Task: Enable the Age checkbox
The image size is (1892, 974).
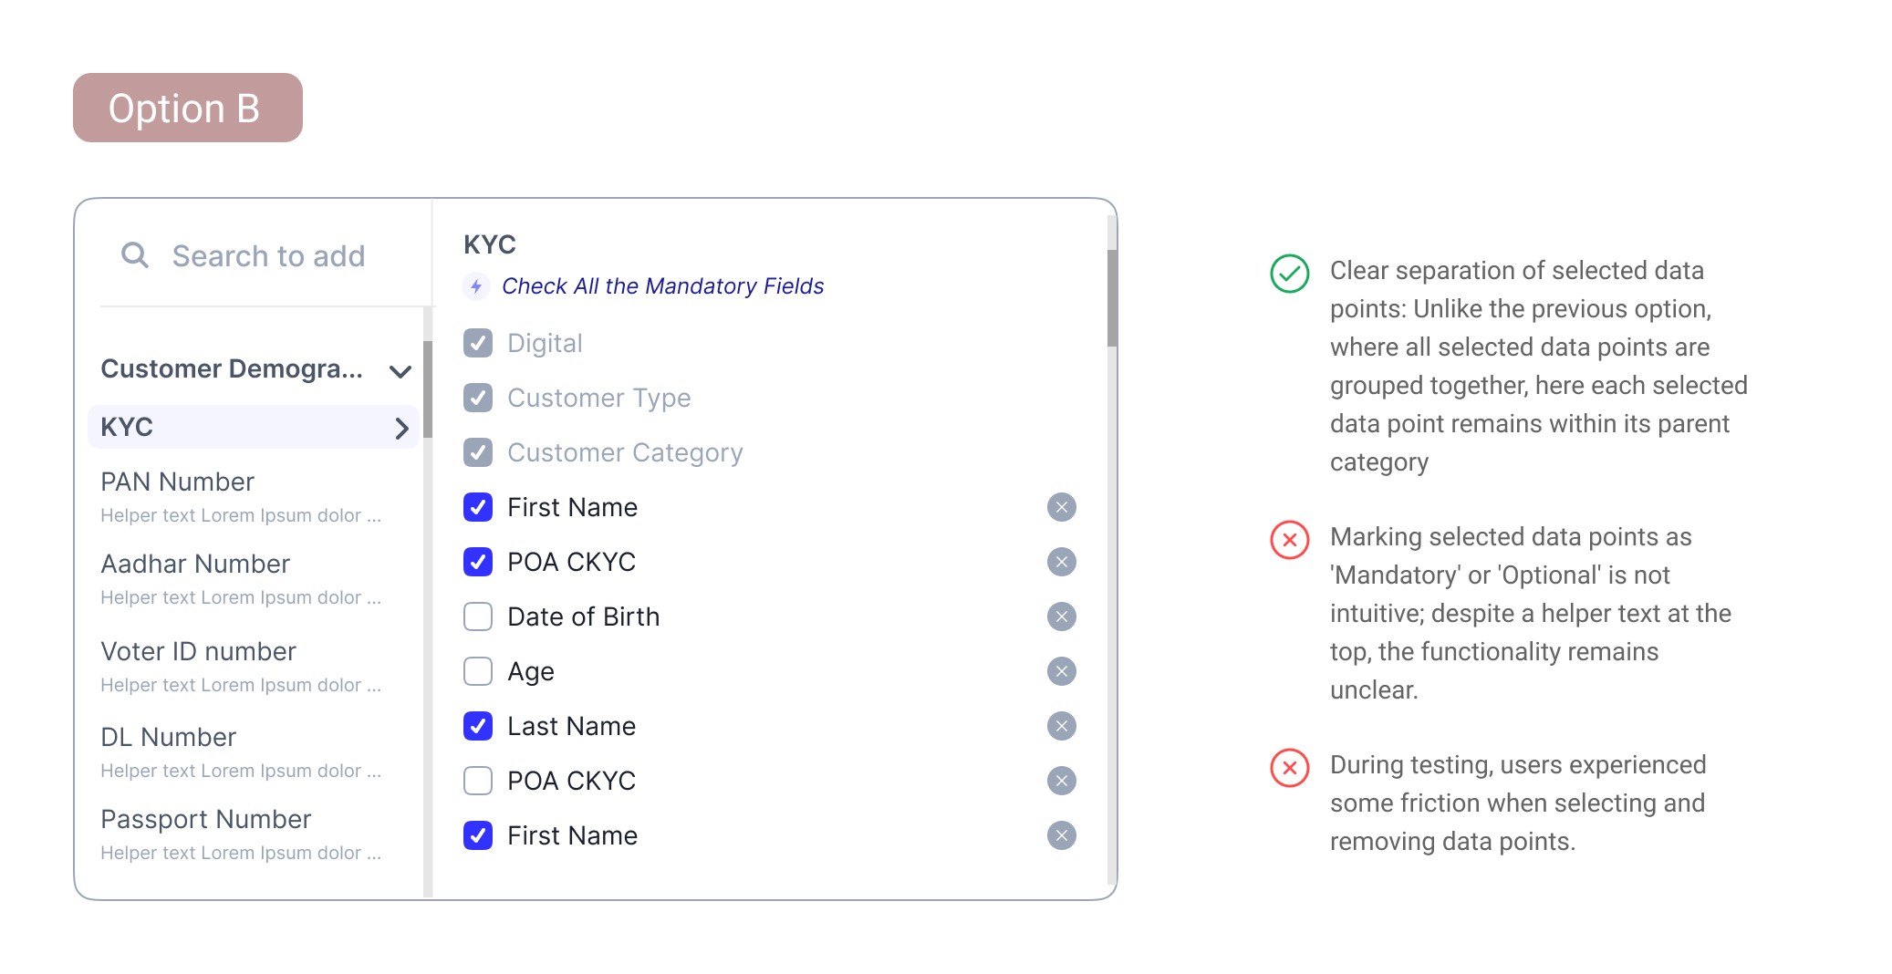Action: (x=478, y=671)
